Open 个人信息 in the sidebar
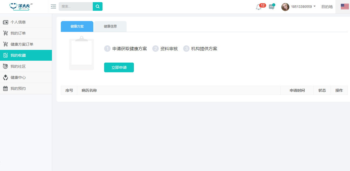This screenshot has width=350, height=171. click(x=18, y=22)
